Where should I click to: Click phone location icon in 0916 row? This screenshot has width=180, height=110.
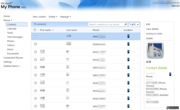coord(128,98)
